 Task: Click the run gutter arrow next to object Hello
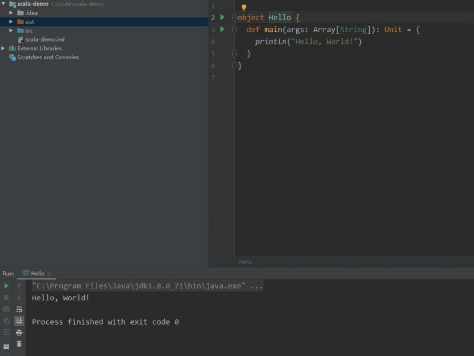point(223,17)
